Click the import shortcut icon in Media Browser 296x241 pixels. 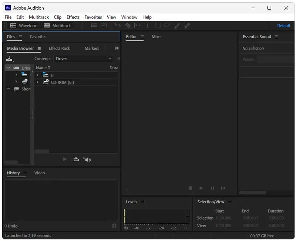click(x=10, y=59)
